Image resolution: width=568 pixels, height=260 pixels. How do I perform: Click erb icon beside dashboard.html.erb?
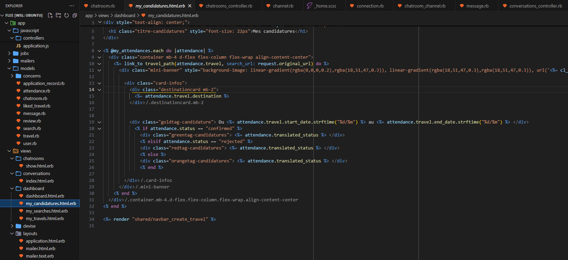click(21, 196)
